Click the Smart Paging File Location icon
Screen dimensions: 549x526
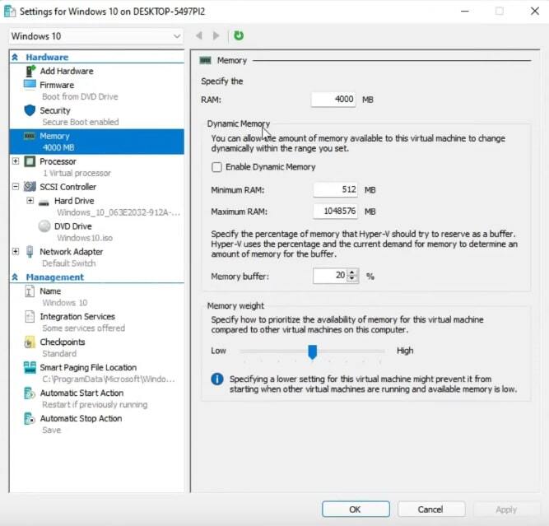pyautogui.click(x=30, y=367)
